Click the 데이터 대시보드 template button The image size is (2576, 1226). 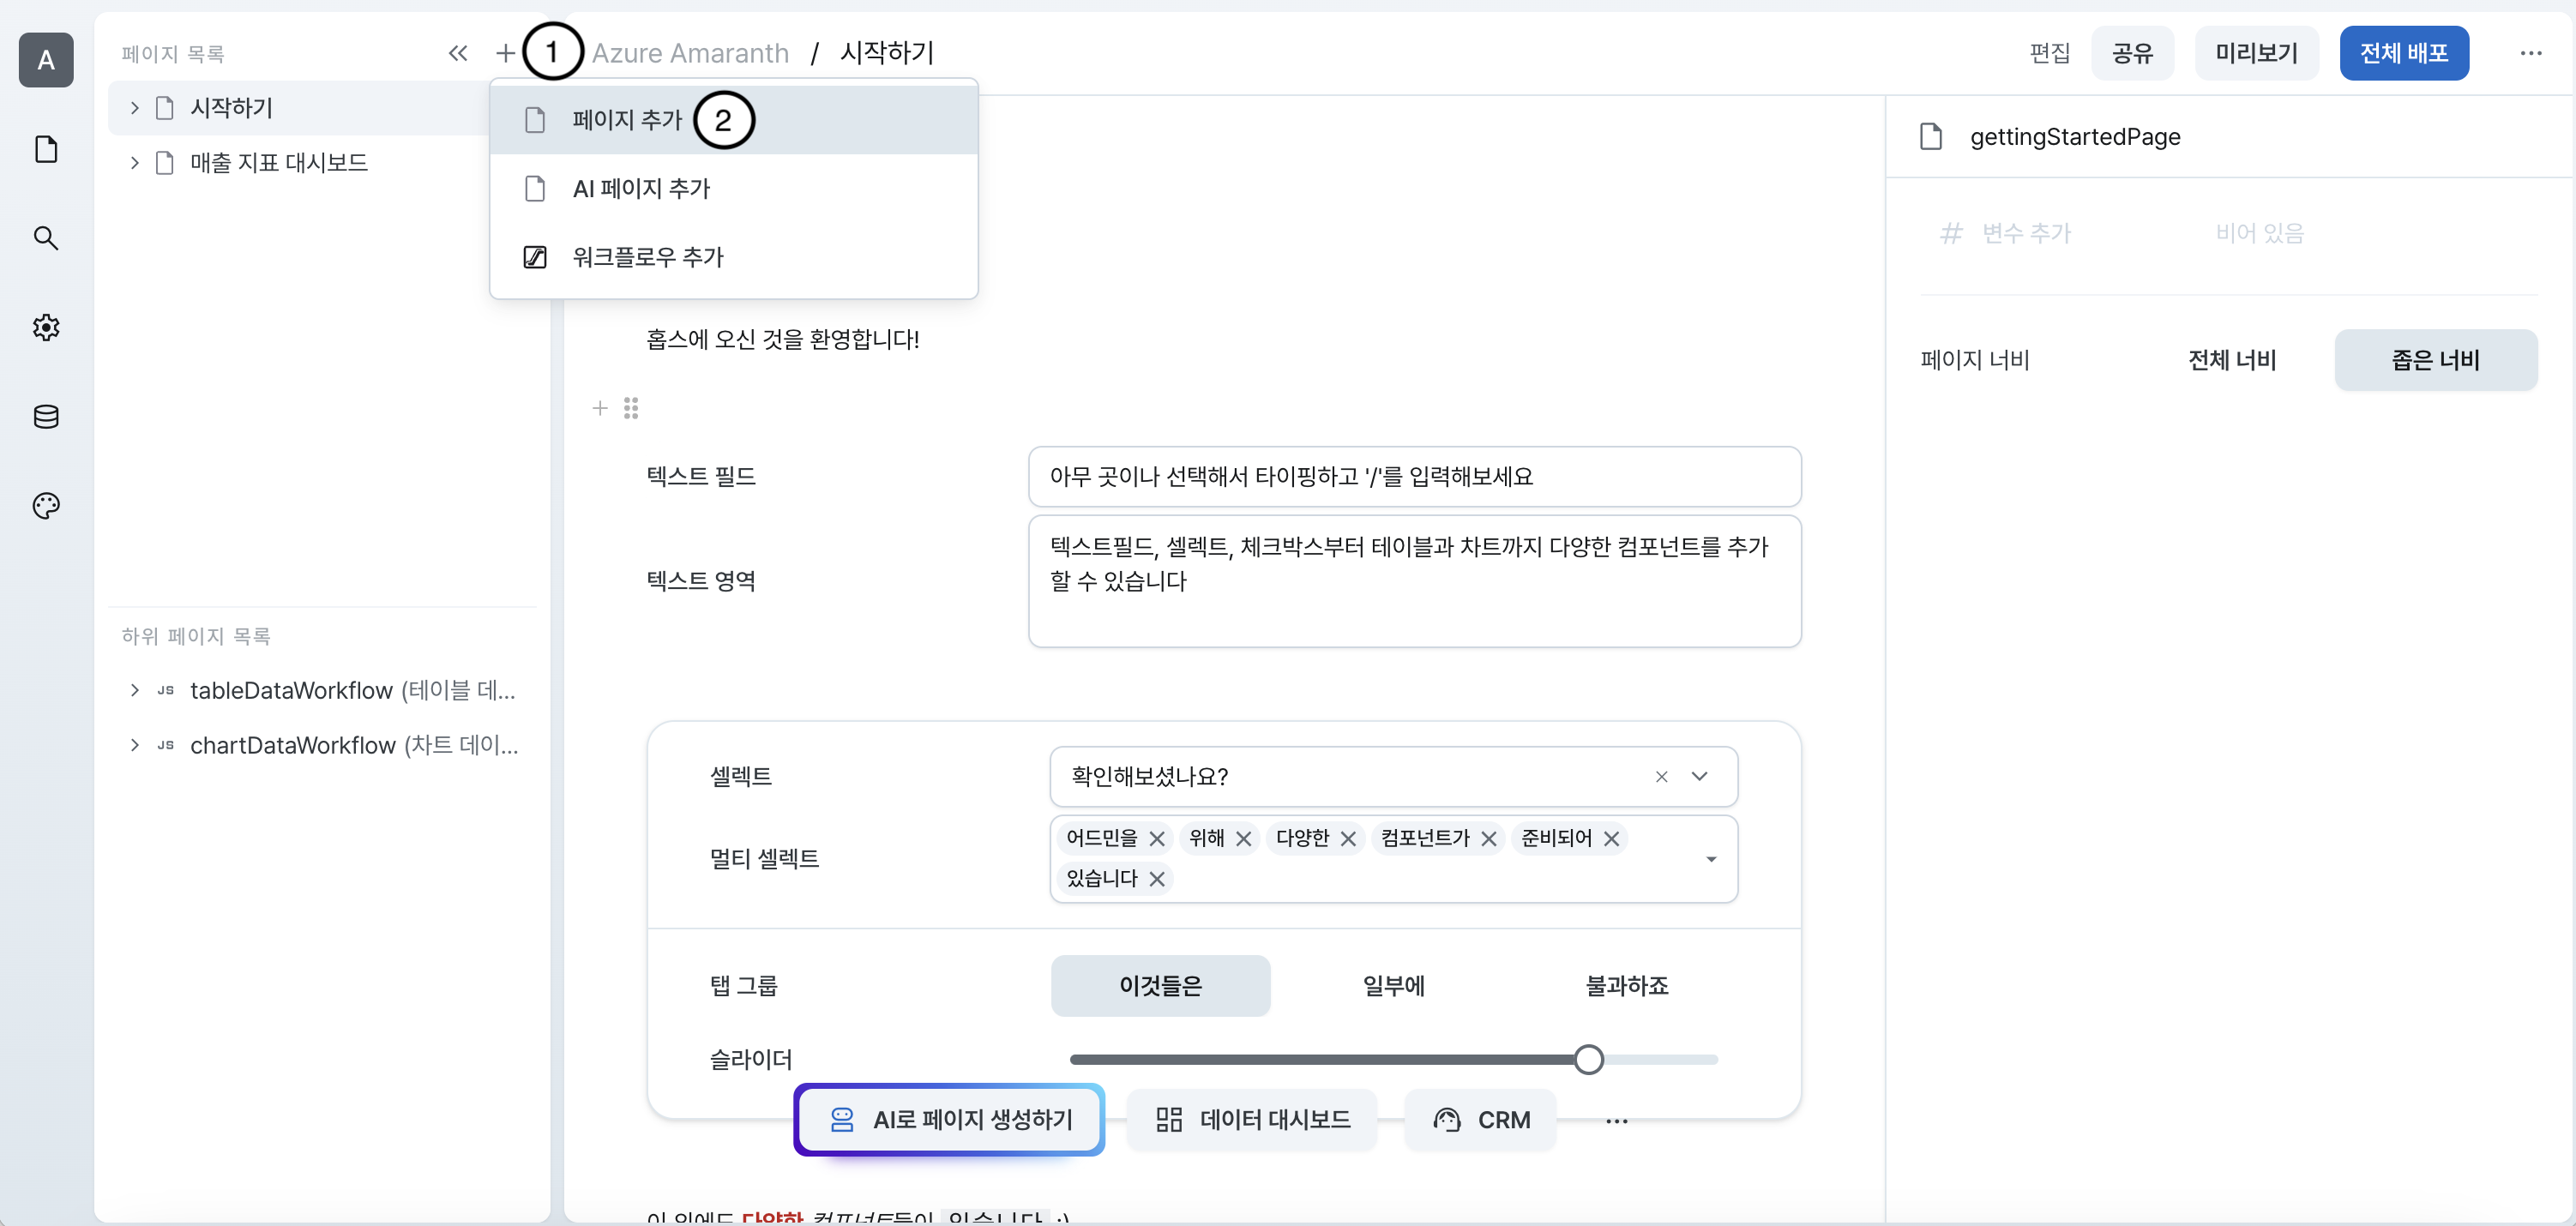point(1251,1120)
